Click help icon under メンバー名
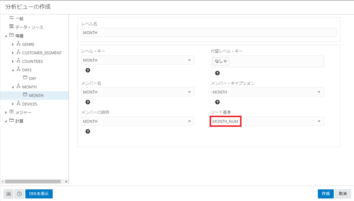 [88, 102]
